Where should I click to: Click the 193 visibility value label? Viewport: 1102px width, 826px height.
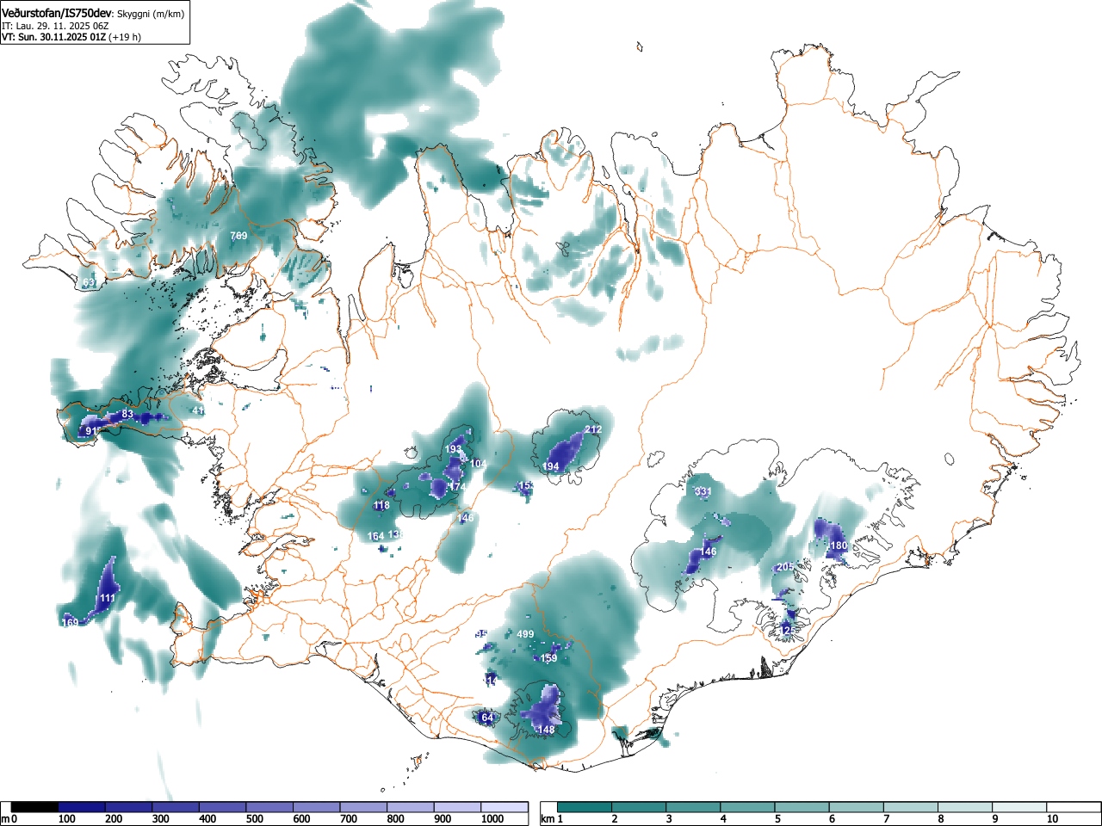click(454, 450)
